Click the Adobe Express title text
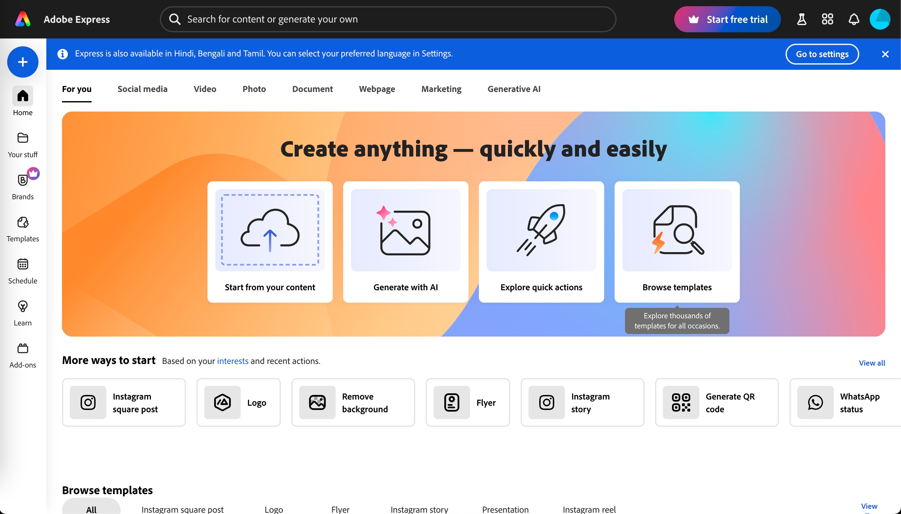The height and width of the screenshot is (514, 901). 77,19
